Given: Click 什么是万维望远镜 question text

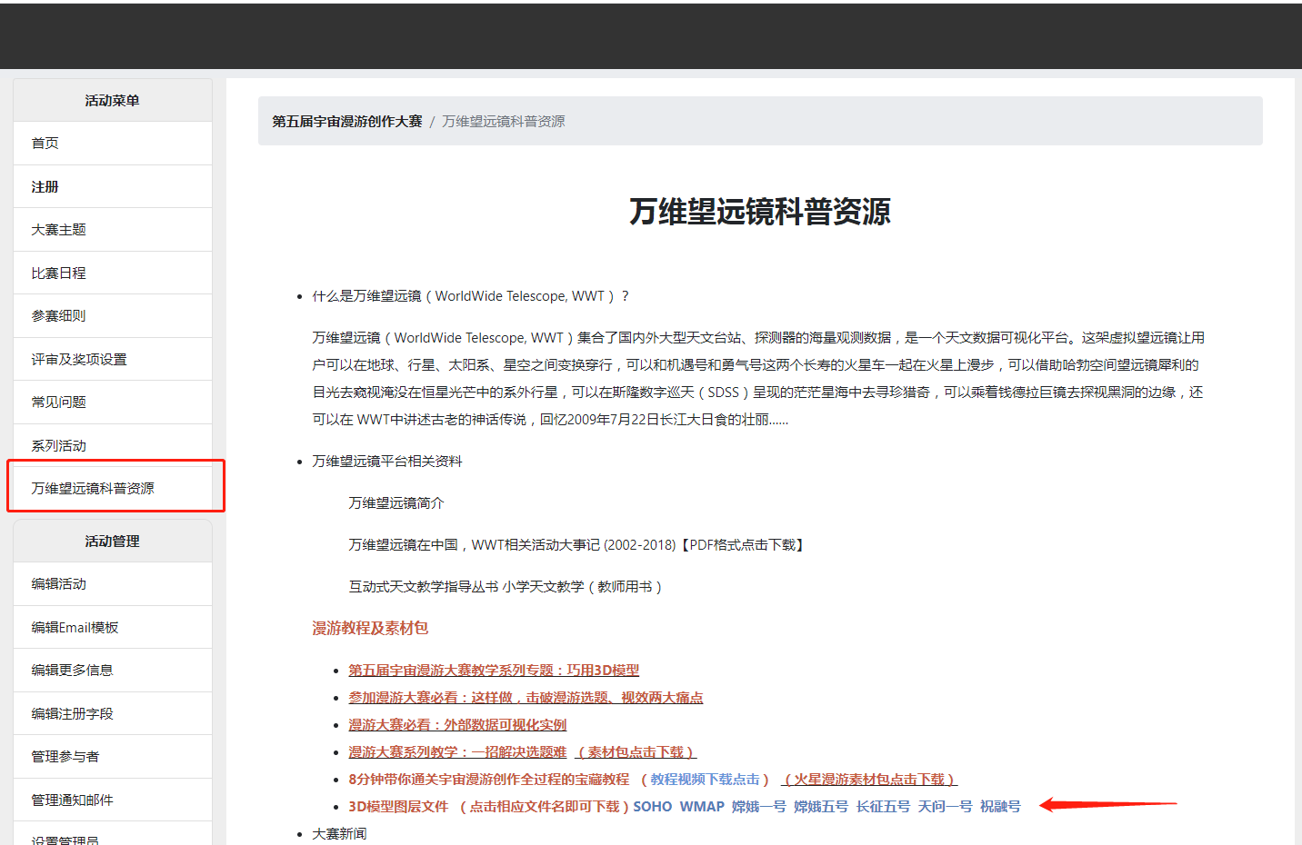Looking at the screenshot, I should coord(471,295).
